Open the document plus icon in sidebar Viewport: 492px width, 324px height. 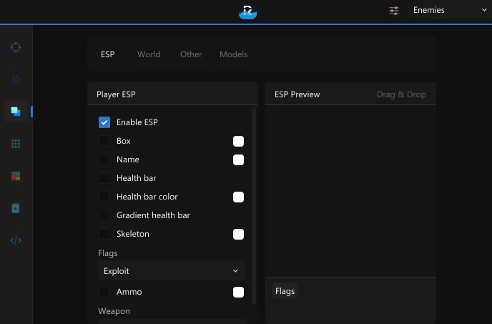pos(16,208)
